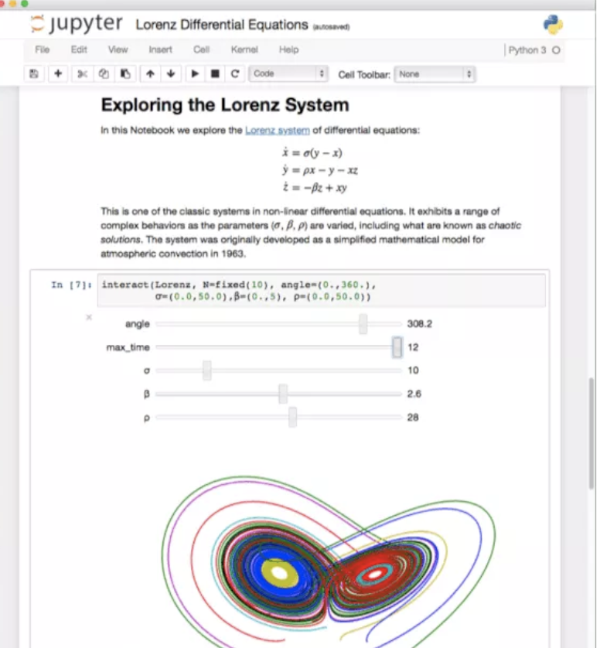Move the cell up with the up arrow
This screenshot has height=648, width=600.
click(151, 74)
